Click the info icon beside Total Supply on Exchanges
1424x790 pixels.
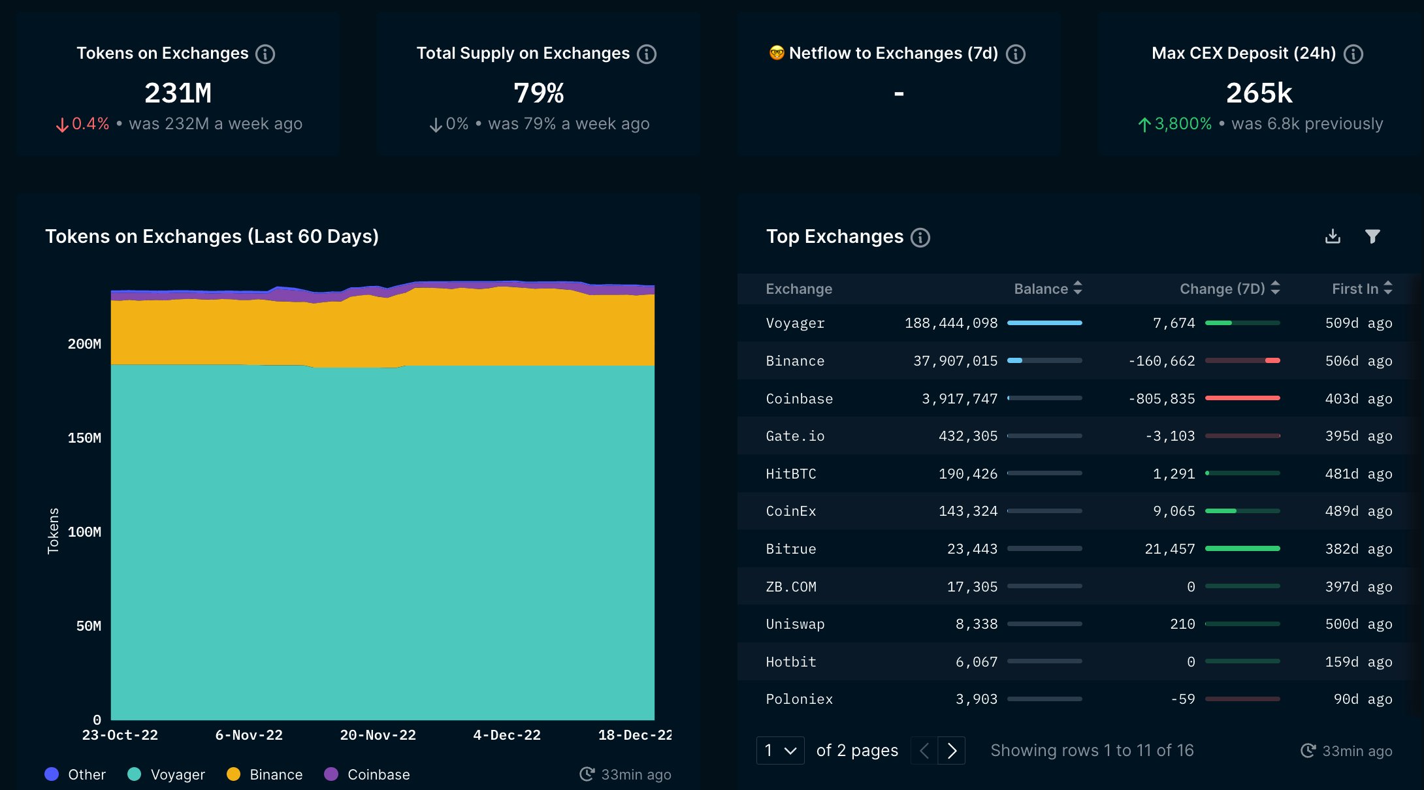point(646,54)
